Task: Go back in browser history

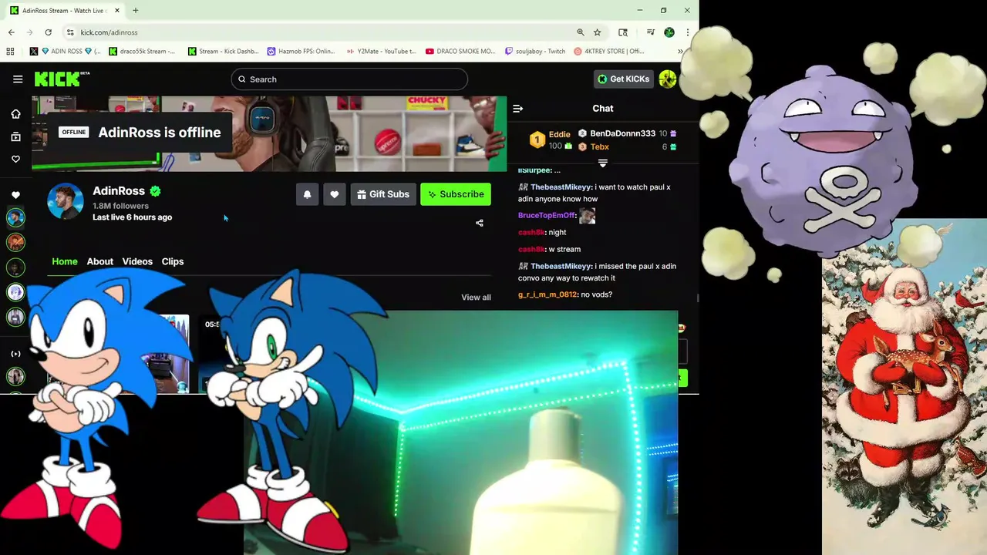Action: coord(12,32)
